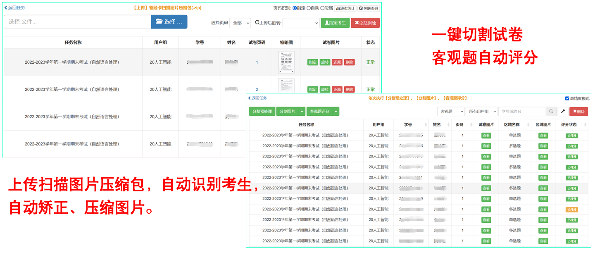Image resolution: width=595 pixels, height=255 pixels.
Task: Expand the 客观题评分 split-button arrow
Action: point(336,112)
